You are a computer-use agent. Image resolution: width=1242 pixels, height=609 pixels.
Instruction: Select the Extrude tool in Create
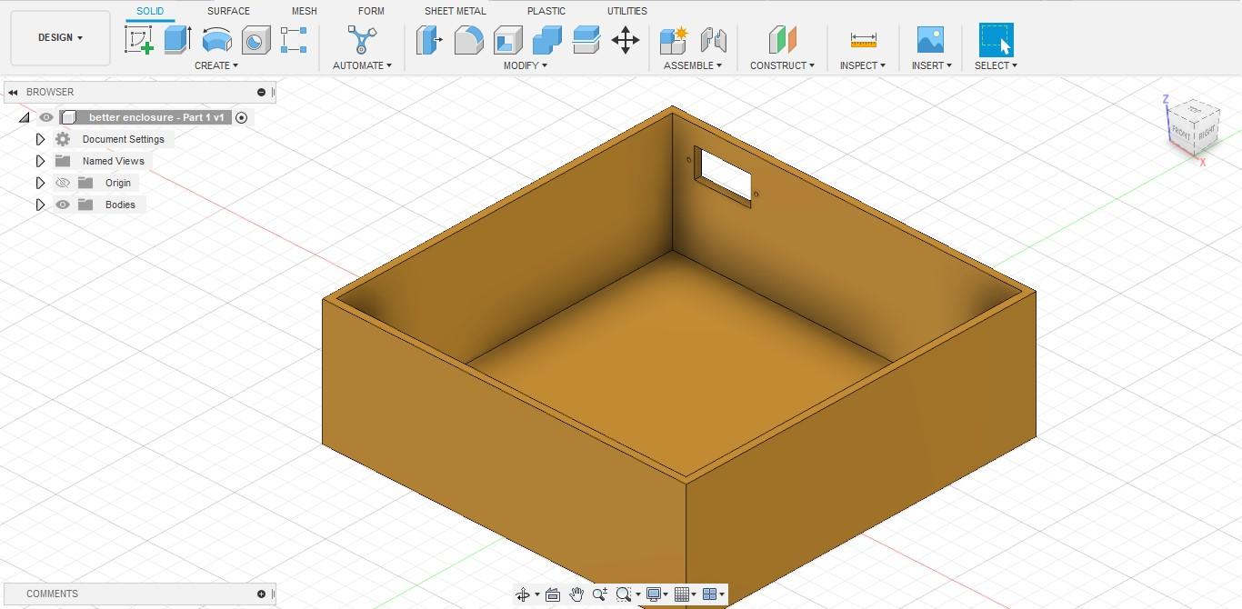(178, 40)
